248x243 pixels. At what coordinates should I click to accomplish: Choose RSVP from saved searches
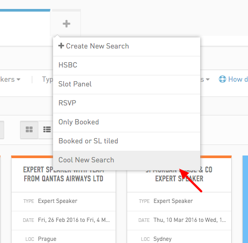pos(127,103)
